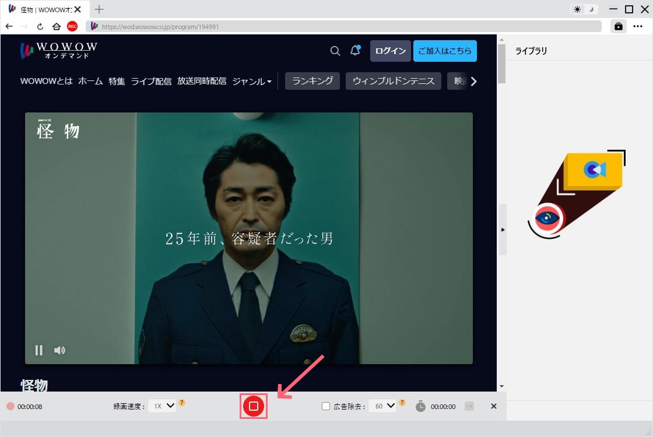
Task: Open WOWOWとは menu item
Action: 46,81
